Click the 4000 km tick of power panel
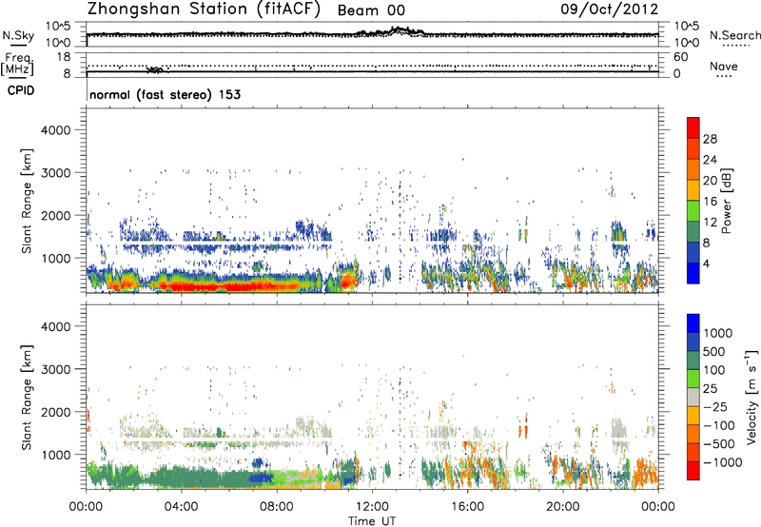 (x=56, y=130)
